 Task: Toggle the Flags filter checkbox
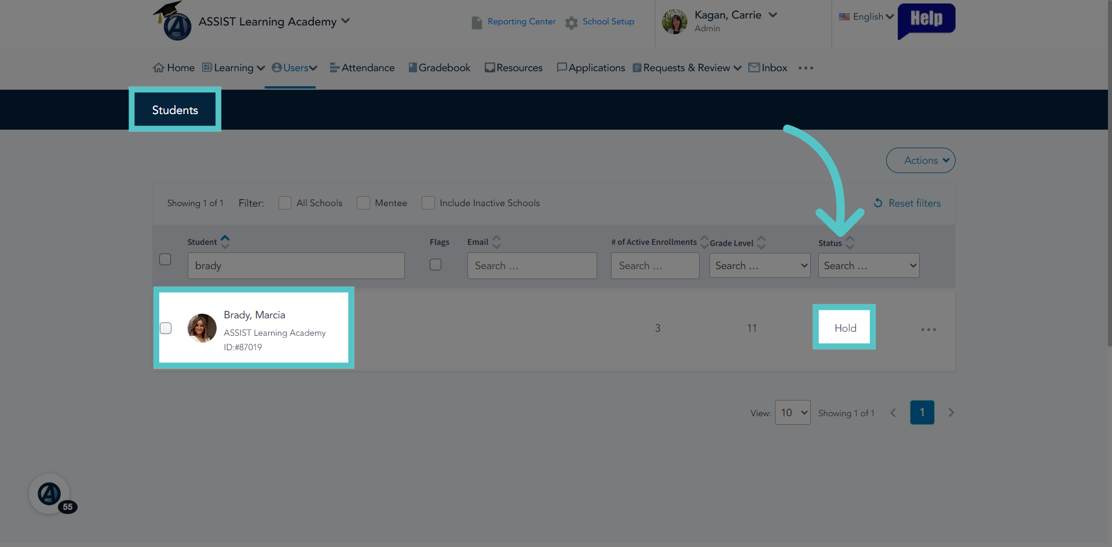[436, 265]
